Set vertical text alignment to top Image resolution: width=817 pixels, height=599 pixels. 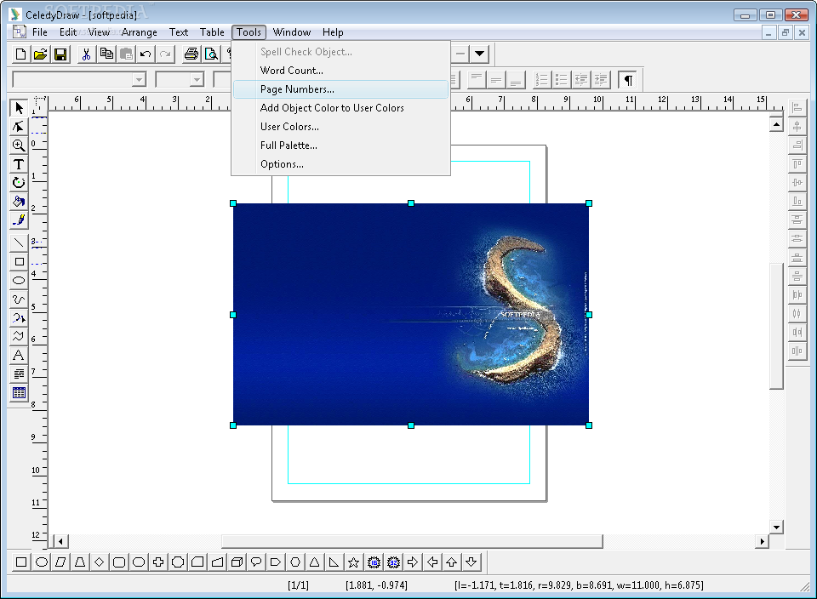pos(477,80)
